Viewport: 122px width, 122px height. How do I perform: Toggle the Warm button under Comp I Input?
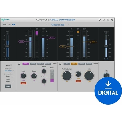[23, 83]
